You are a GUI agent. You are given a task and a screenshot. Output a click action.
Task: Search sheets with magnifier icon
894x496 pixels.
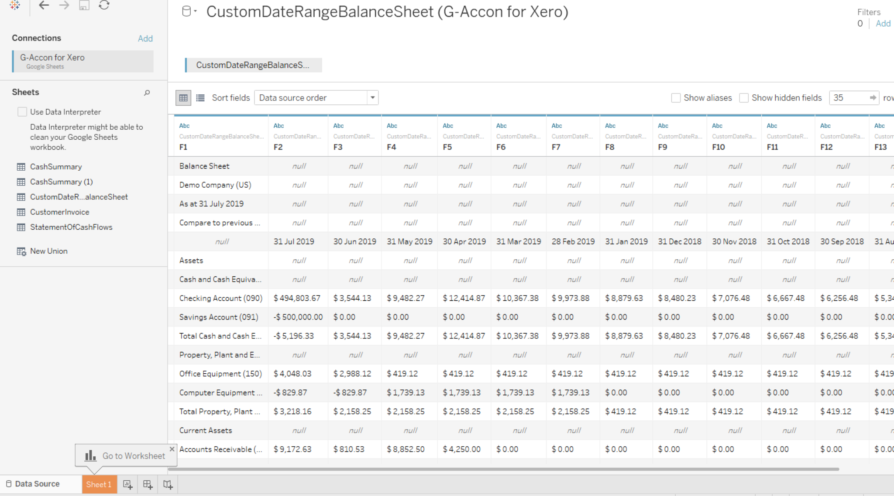point(147,93)
